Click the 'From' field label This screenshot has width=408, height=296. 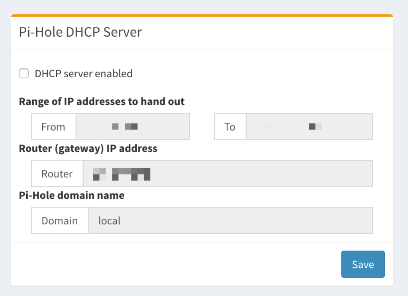(54, 127)
